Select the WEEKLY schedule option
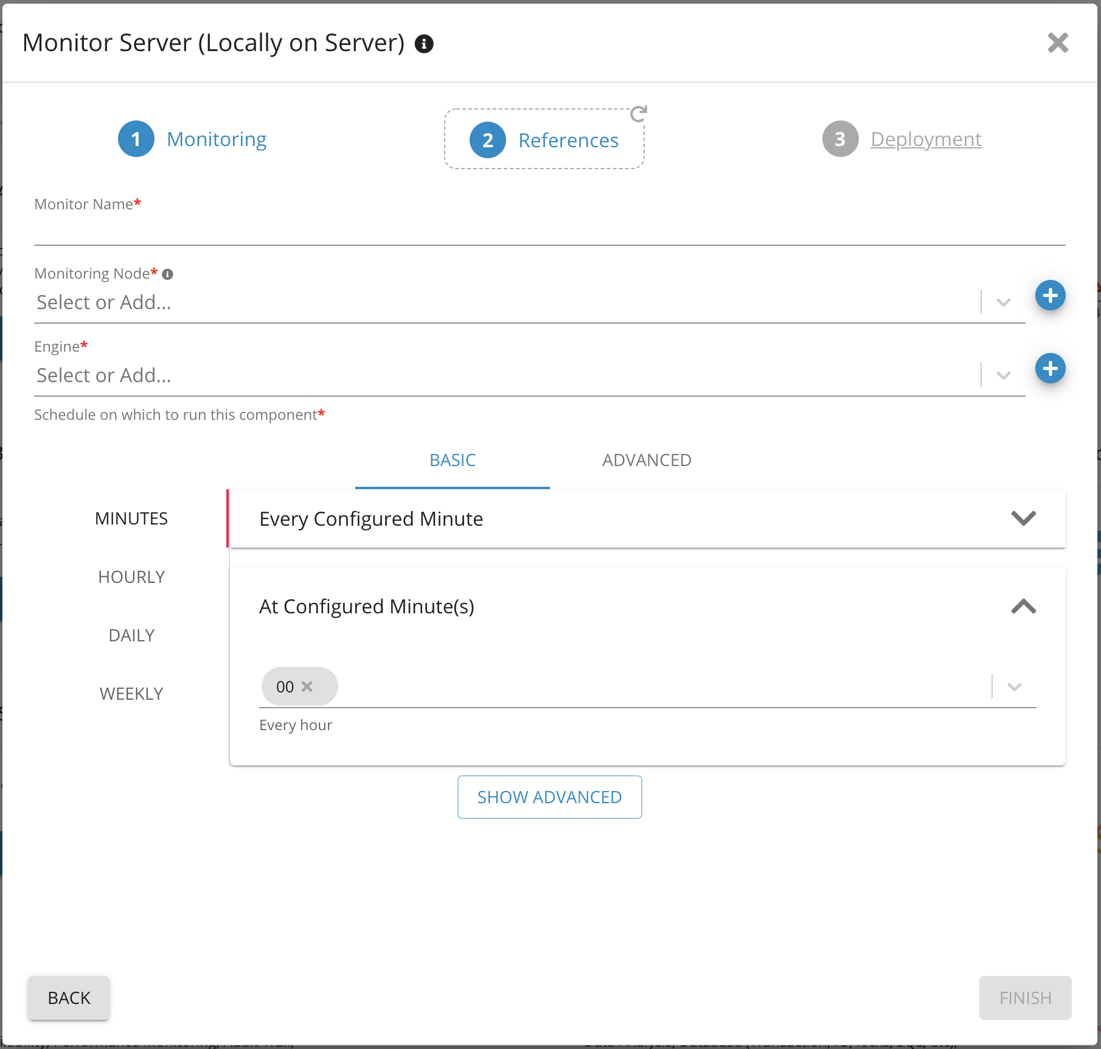The image size is (1101, 1049). (x=131, y=694)
